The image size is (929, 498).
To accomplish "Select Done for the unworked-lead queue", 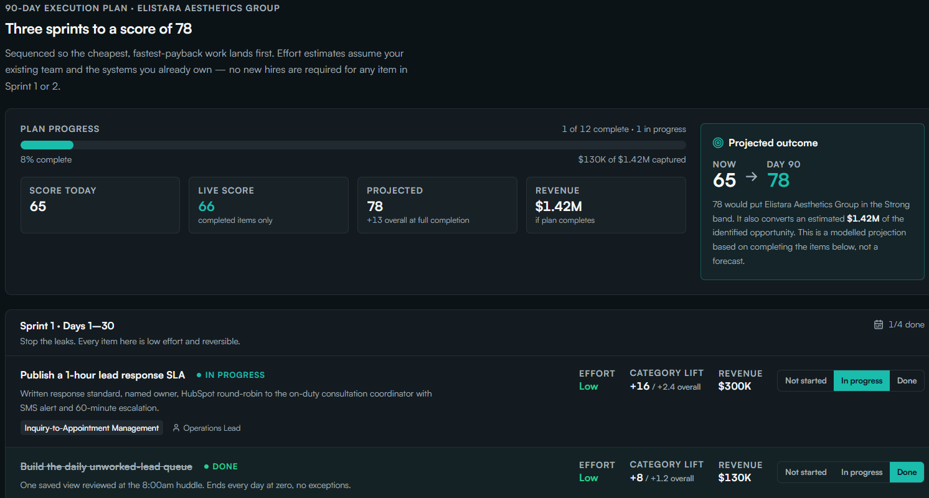I will click(x=907, y=472).
